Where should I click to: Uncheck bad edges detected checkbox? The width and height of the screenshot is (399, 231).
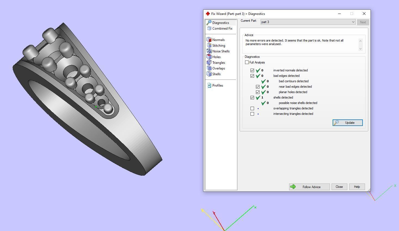pyautogui.click(x=252, y=76)
